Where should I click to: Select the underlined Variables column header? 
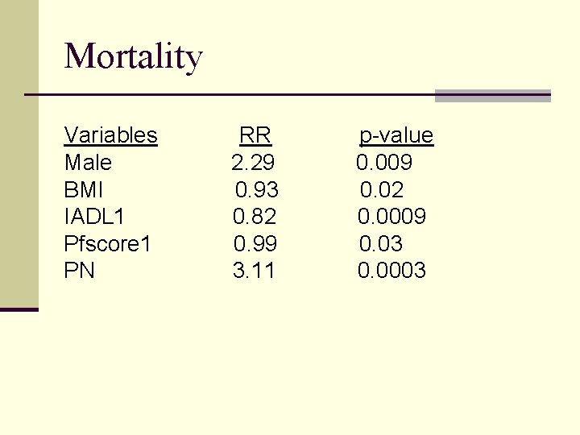110,135
